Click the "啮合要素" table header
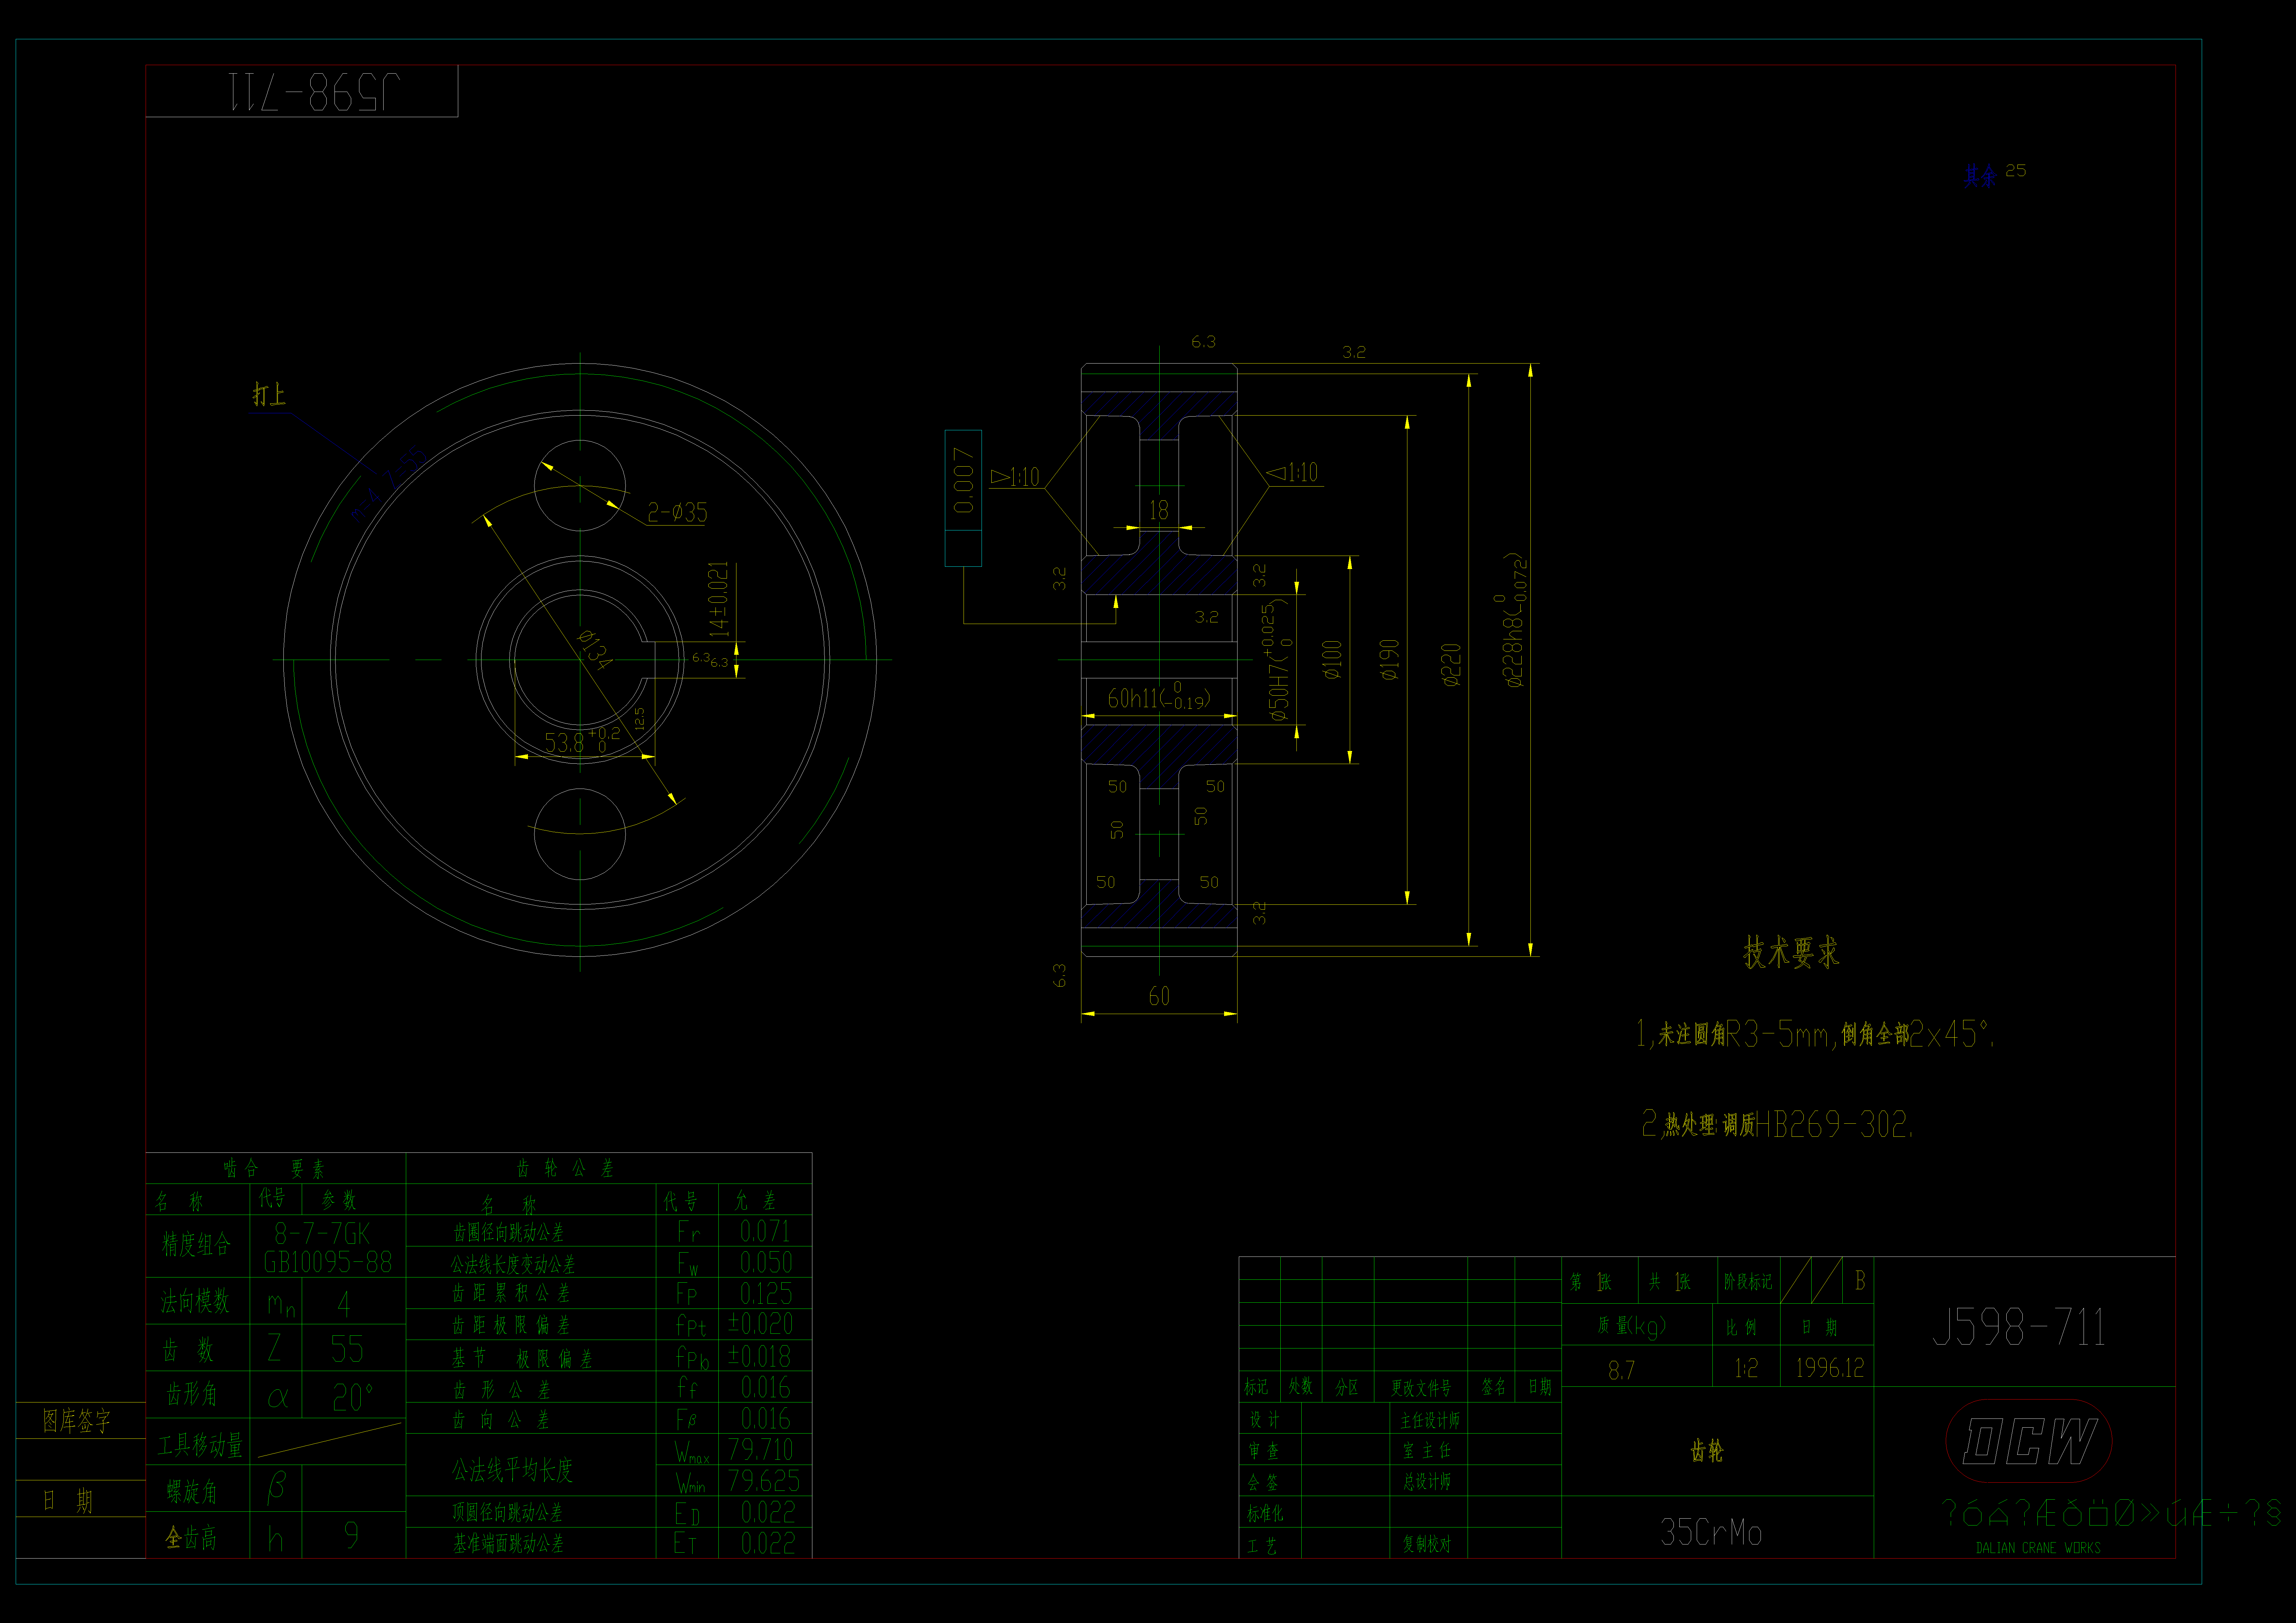Image resolution: width=2296 pixels, height=1623 pixels. [274, 1168]
